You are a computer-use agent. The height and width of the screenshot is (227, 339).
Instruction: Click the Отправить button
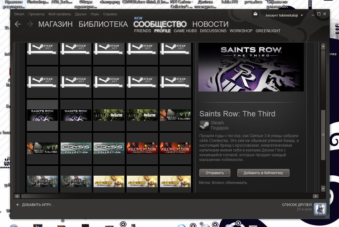click(x=215, y=173)
